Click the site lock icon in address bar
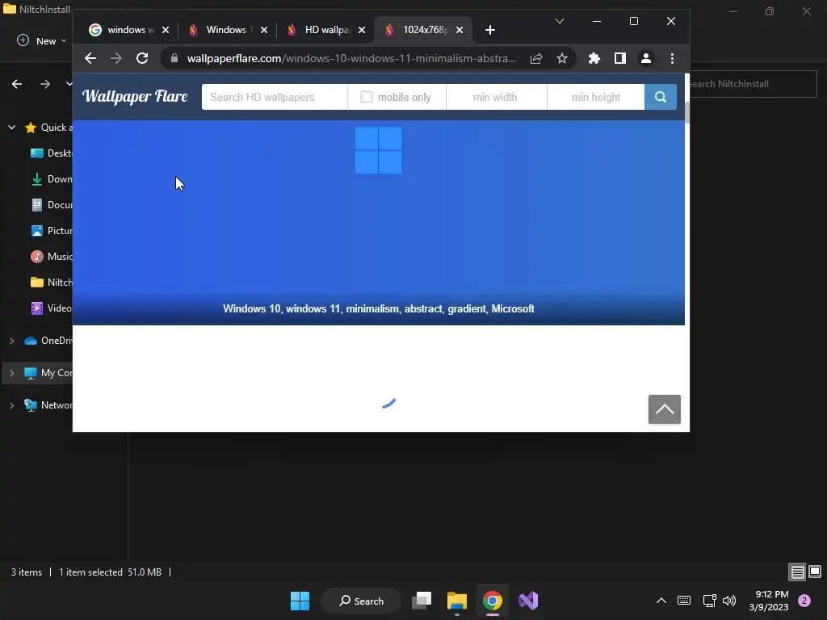This screenshot has height=620, width=827. [174, 58]
